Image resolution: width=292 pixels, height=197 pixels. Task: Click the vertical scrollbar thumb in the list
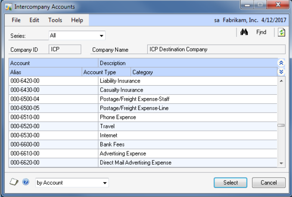pyautogui.click(x=281, y=126)
